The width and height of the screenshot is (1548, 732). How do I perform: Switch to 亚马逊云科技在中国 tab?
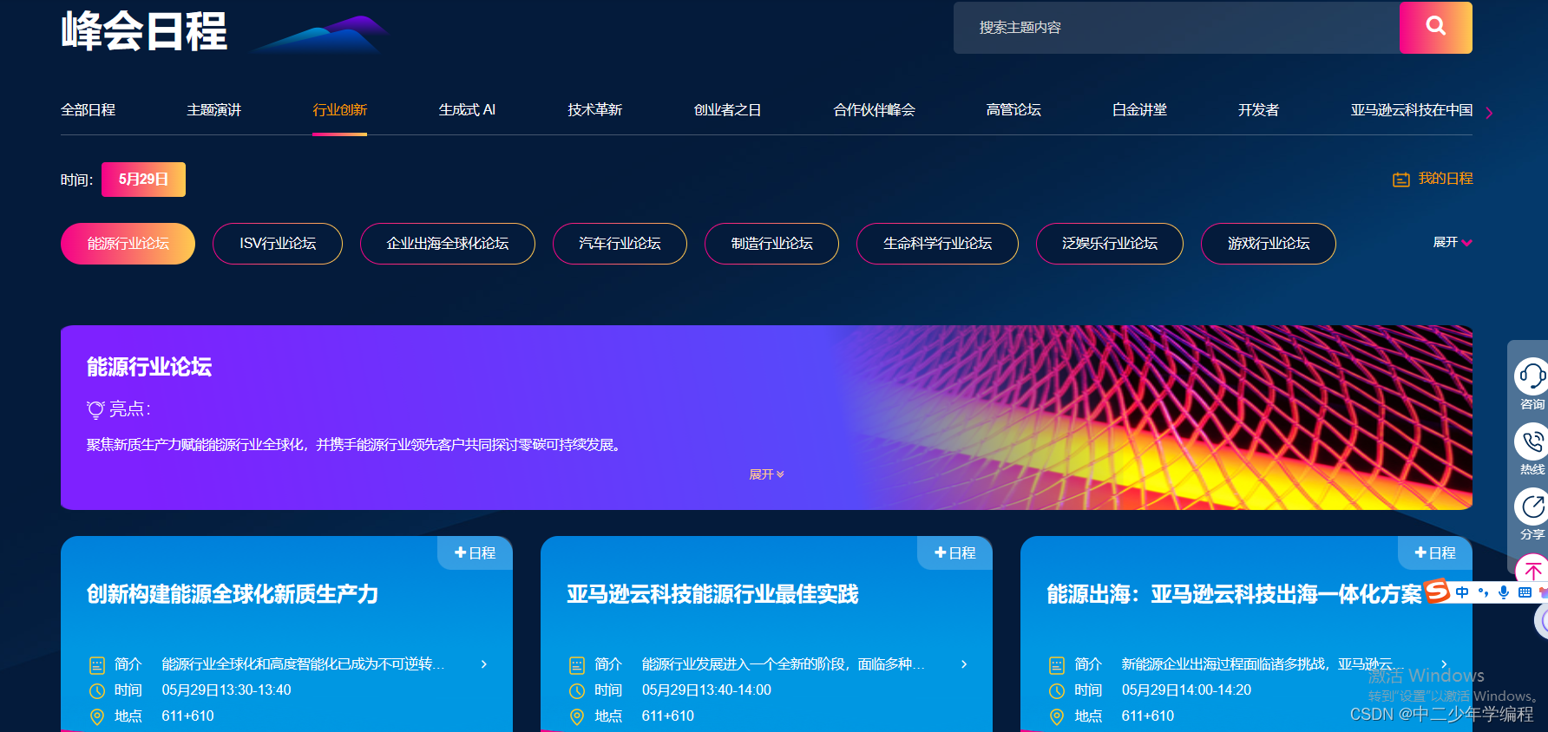pos(1411,110)
